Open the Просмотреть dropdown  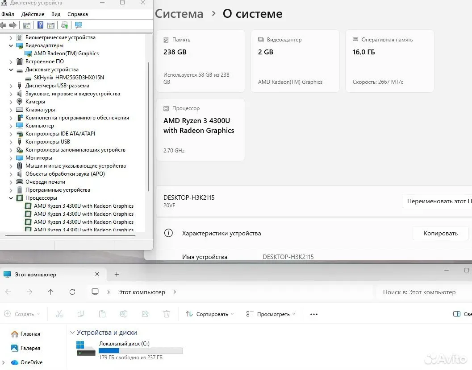coord(271,314)
